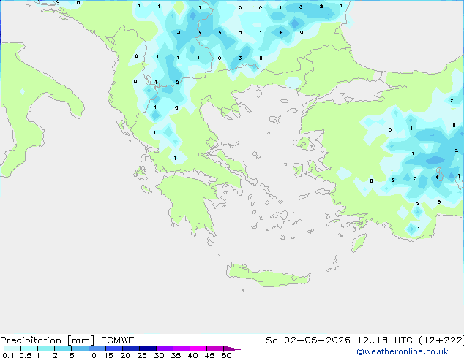The height and width of the screenshot is (358, 464).
Task: Select the 35–40 mm legend color swatch
Action: (x=181, y=349)
